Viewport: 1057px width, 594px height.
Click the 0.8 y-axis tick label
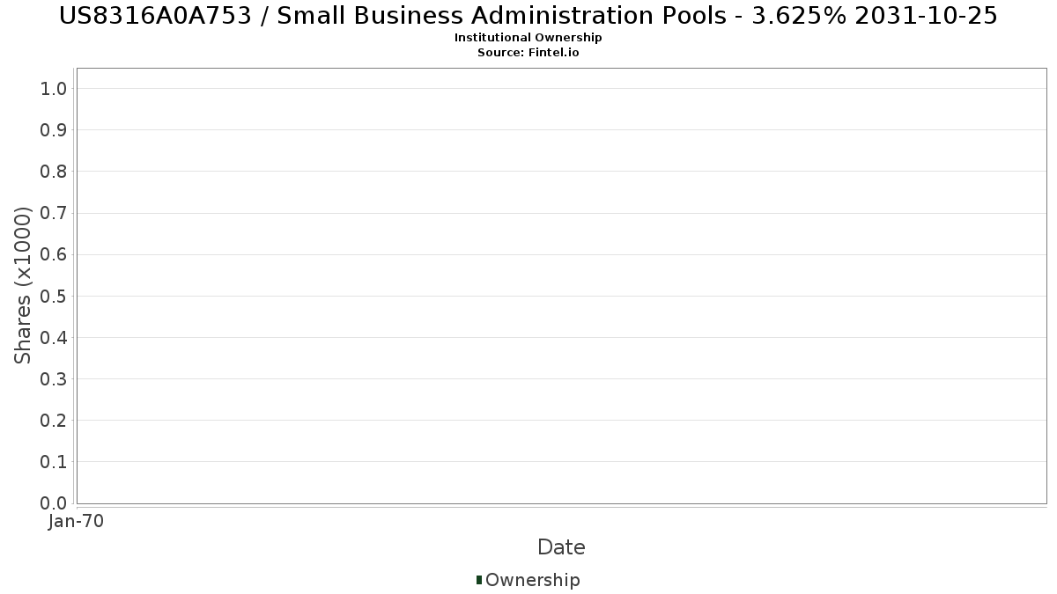tap(54, 171)
